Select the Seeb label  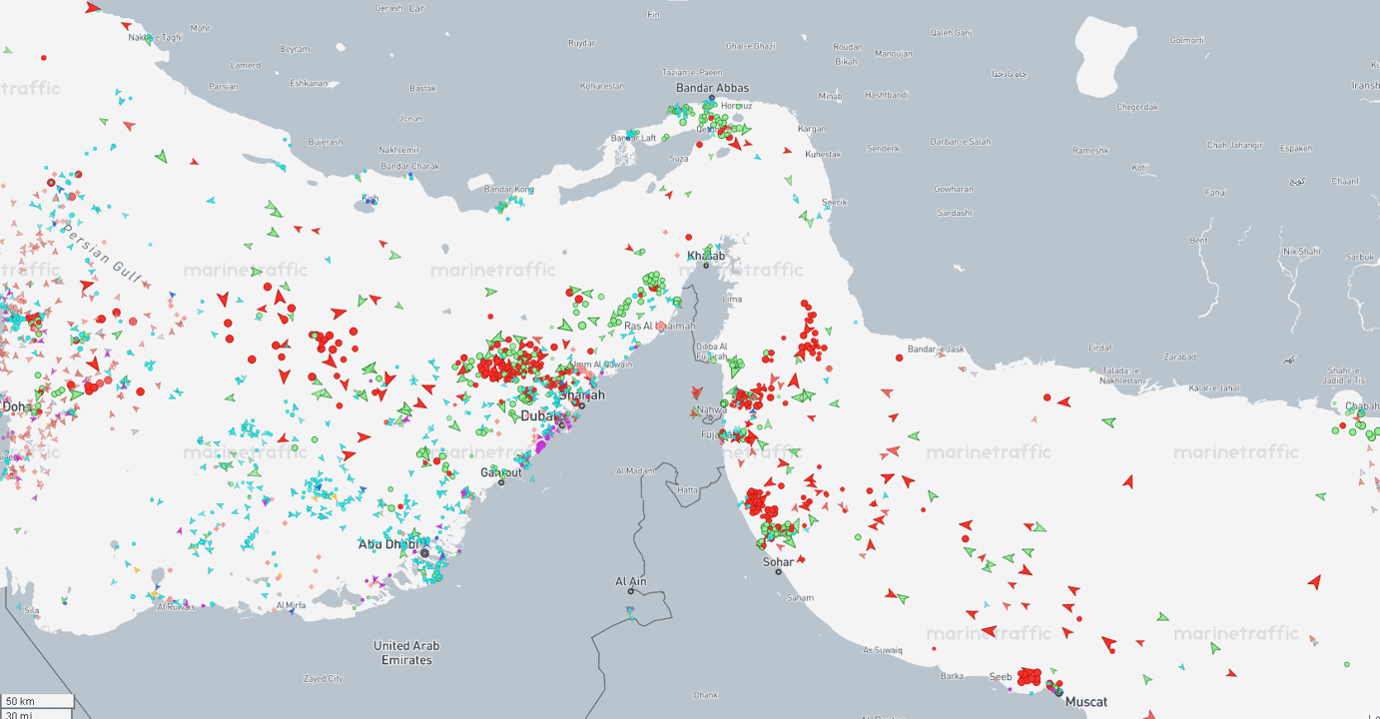pyautogui.click(x=1001, y=677)
